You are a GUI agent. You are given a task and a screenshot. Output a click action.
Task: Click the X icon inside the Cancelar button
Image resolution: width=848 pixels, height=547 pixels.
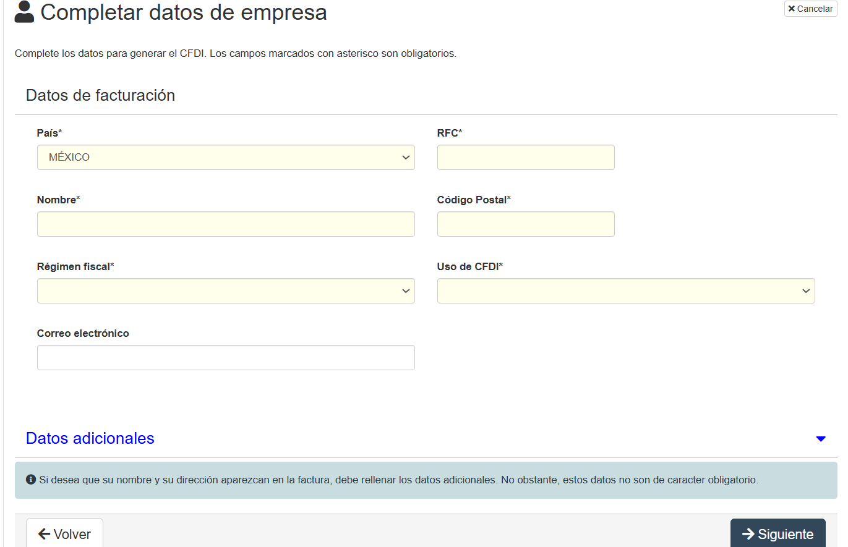[791, 9]
